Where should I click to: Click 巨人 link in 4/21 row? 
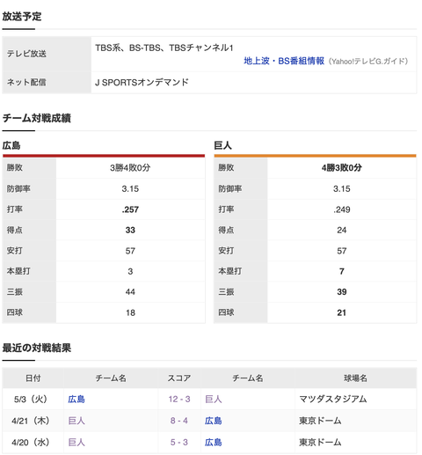click(76, 421)
